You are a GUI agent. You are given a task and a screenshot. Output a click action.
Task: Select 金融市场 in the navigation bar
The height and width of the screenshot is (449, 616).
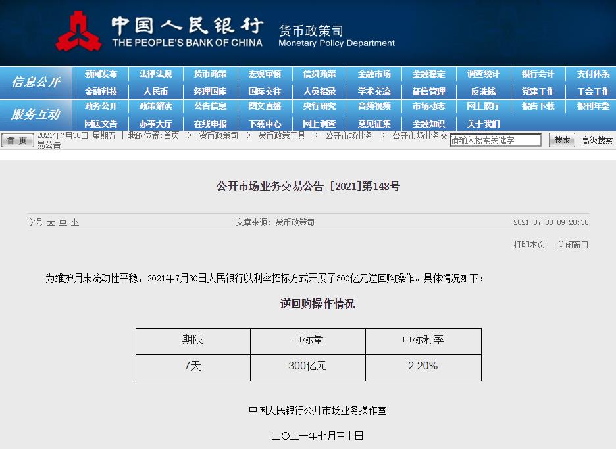374,74
